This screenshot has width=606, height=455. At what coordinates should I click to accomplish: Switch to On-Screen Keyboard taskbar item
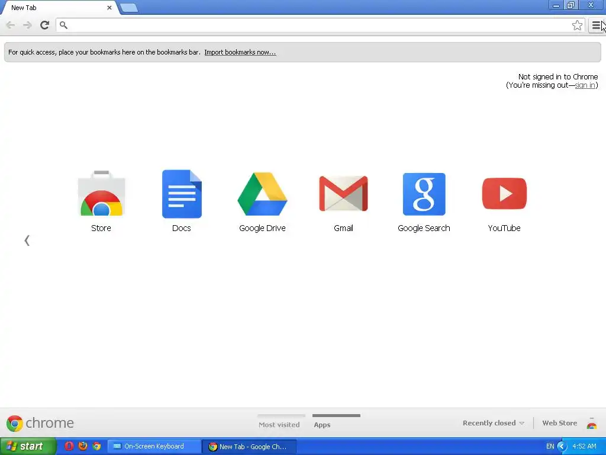(x=154, y=446)
